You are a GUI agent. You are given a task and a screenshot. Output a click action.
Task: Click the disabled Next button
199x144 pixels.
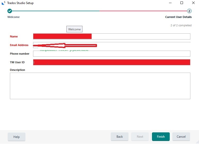click(x=140, y=137)
